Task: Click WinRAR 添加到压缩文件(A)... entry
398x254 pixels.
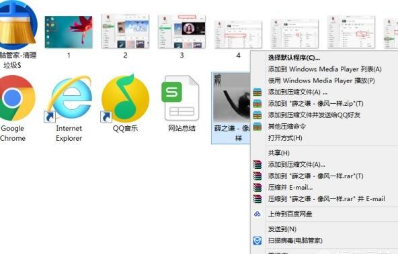Action: click(296, 165)
